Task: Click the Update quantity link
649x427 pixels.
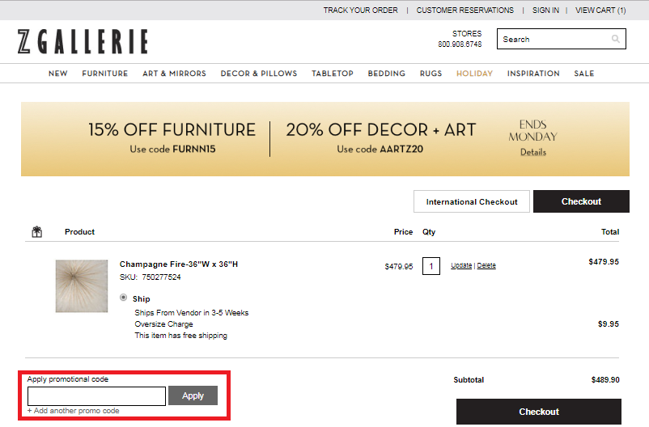Action: [461, 265]
